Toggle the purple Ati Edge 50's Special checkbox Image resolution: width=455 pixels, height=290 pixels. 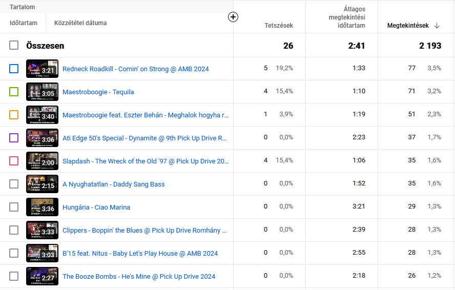(x=14, y=138)
